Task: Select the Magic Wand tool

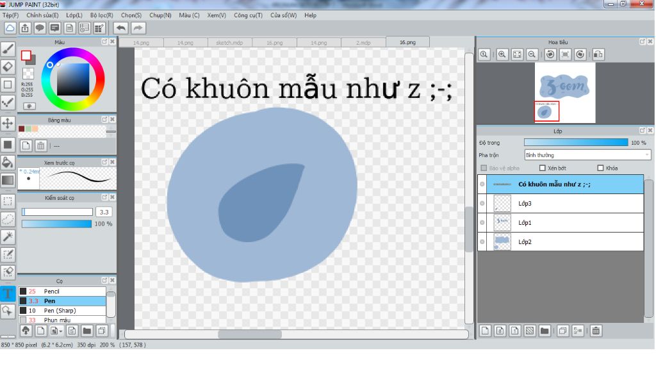Action: pos(8,237)
